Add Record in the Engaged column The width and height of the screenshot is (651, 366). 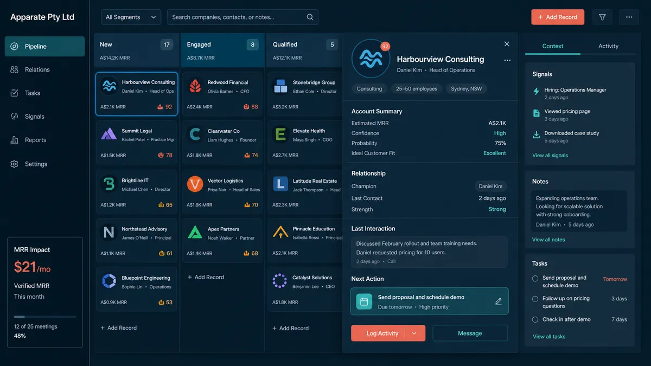(206, 277)
